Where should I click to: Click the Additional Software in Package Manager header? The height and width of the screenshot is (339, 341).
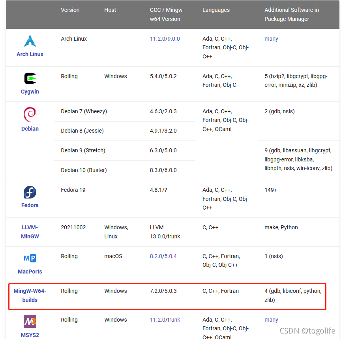click(x=292, y=14)
